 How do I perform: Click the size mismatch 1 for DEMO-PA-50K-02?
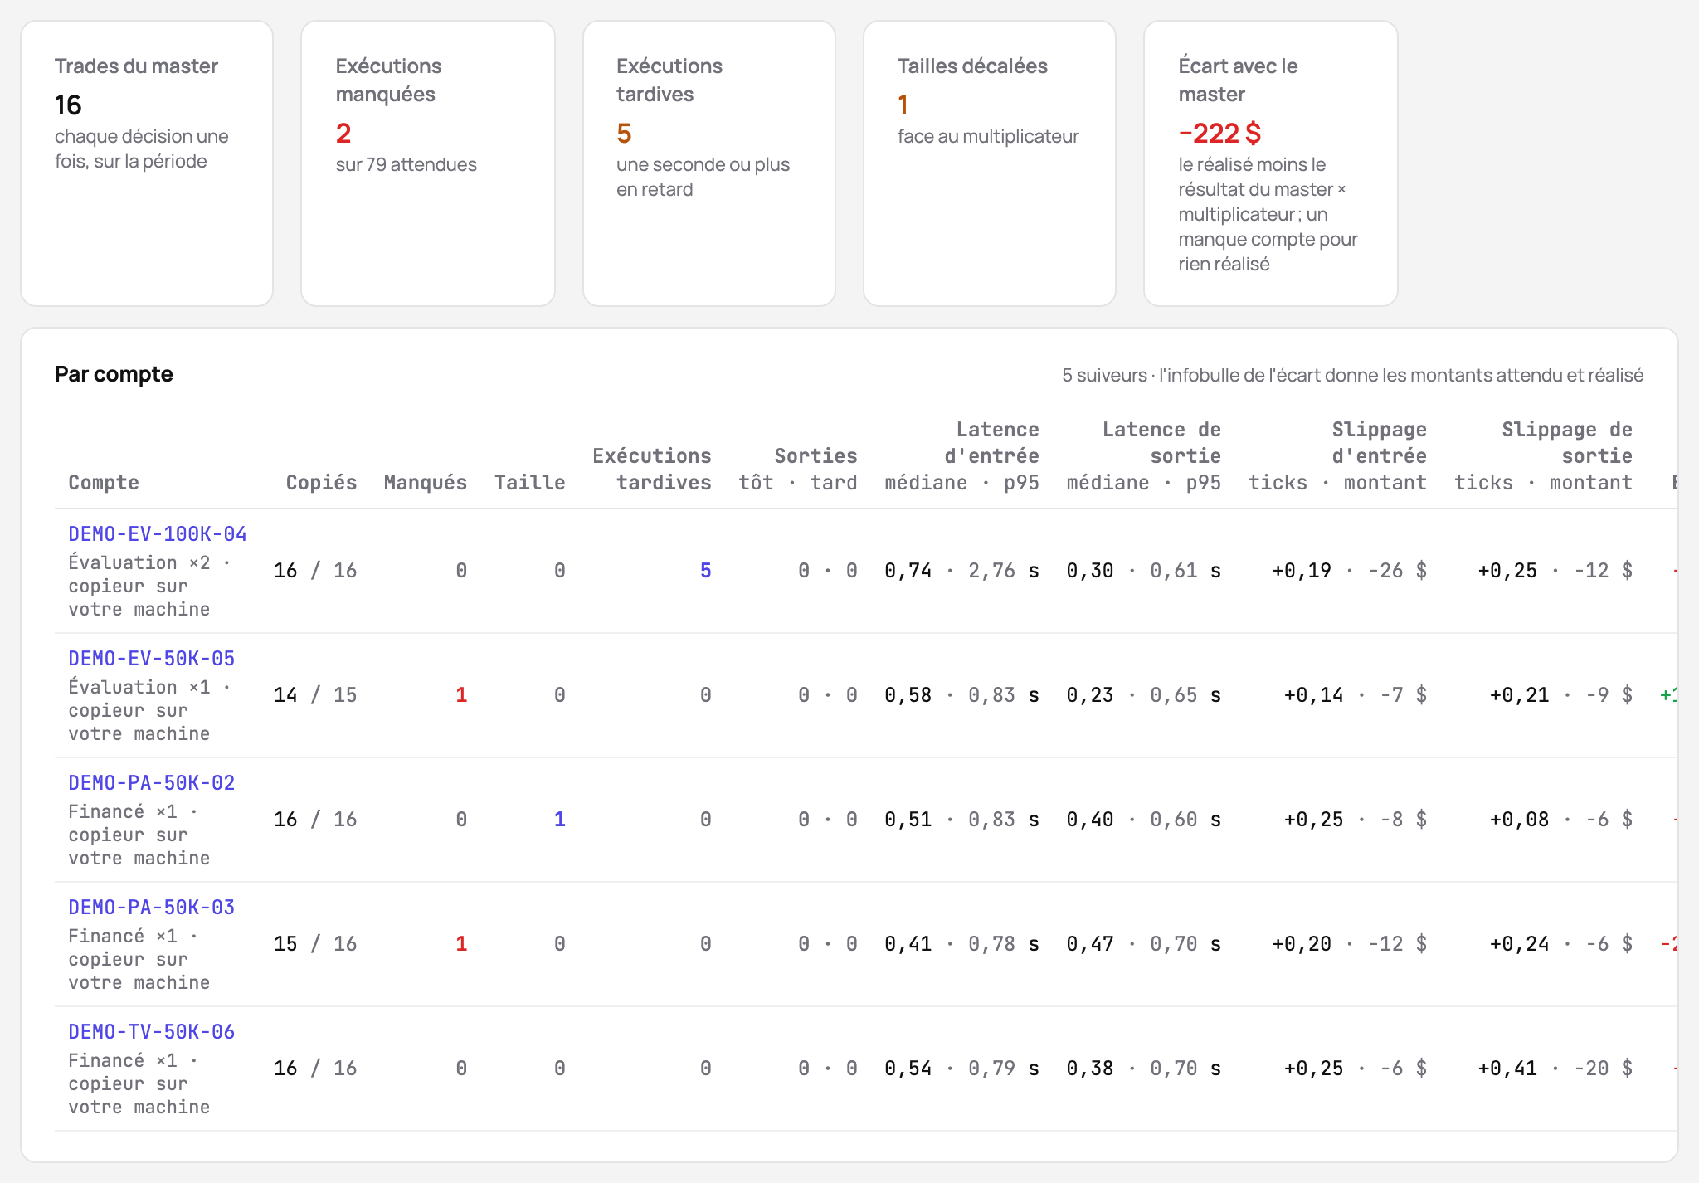560,820
